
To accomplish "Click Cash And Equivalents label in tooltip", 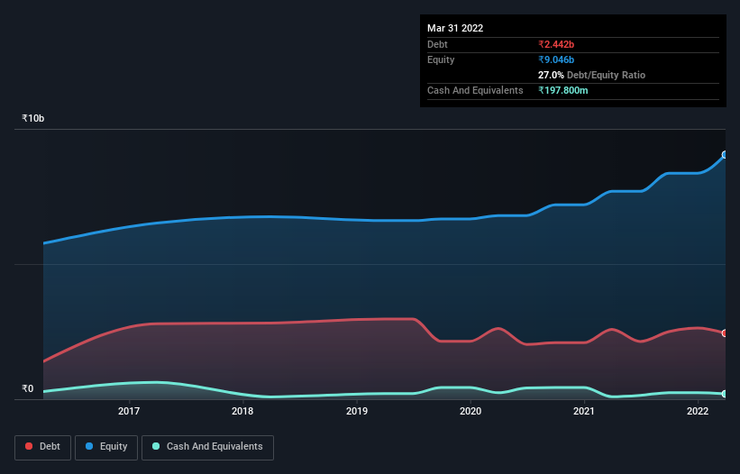I will (475, 90).
